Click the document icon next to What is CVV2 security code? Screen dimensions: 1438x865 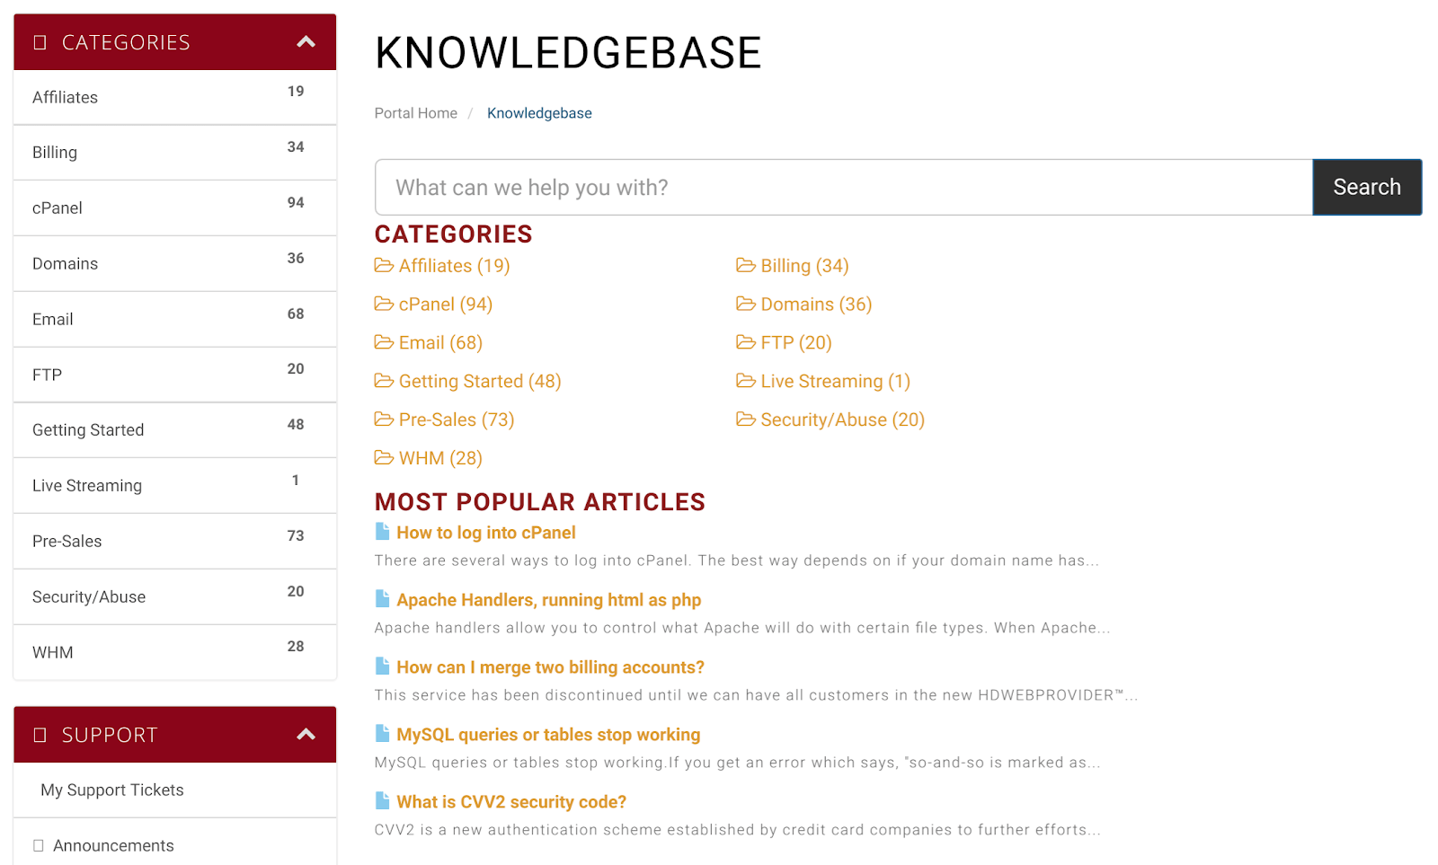tap(382, 801)
